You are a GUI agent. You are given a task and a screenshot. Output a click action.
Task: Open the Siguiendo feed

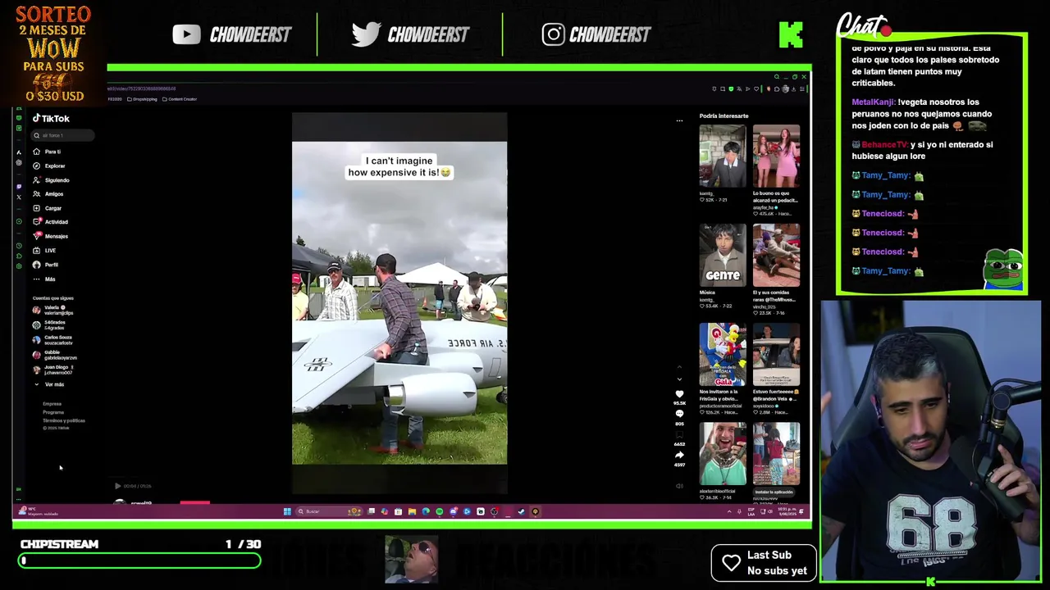pos(51,179)
